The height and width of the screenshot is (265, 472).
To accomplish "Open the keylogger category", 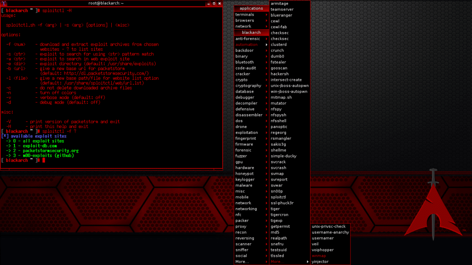I will coord(245,179).
